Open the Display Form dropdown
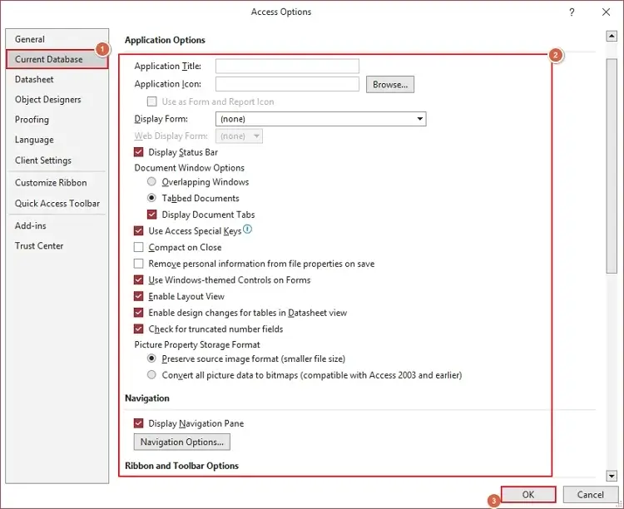 321,119
